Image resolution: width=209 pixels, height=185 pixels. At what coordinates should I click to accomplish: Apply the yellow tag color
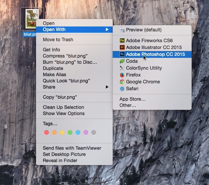(x=62, y=132)
